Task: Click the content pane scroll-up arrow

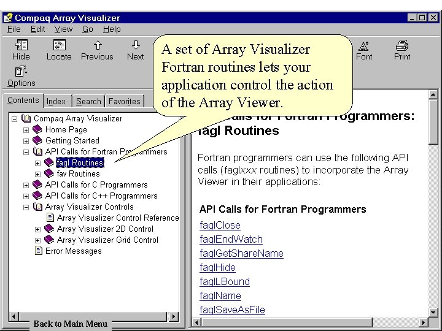Action: pos(433,94)
